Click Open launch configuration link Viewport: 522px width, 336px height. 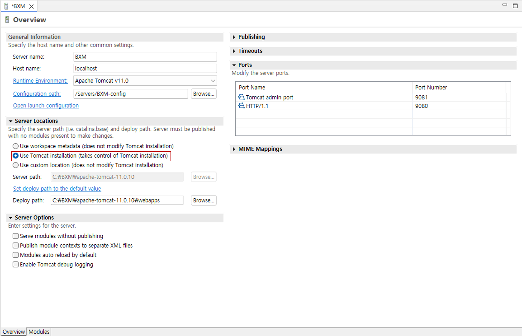tap(46, 105)
